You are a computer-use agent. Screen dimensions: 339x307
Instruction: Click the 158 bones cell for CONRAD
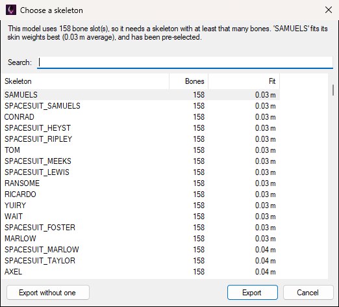tap(199, 117)
